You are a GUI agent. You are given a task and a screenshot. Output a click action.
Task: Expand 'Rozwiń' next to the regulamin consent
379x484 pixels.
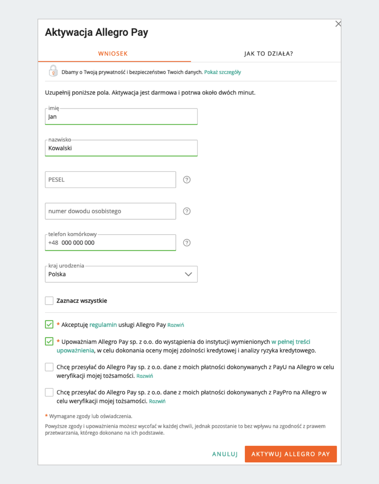176,325
